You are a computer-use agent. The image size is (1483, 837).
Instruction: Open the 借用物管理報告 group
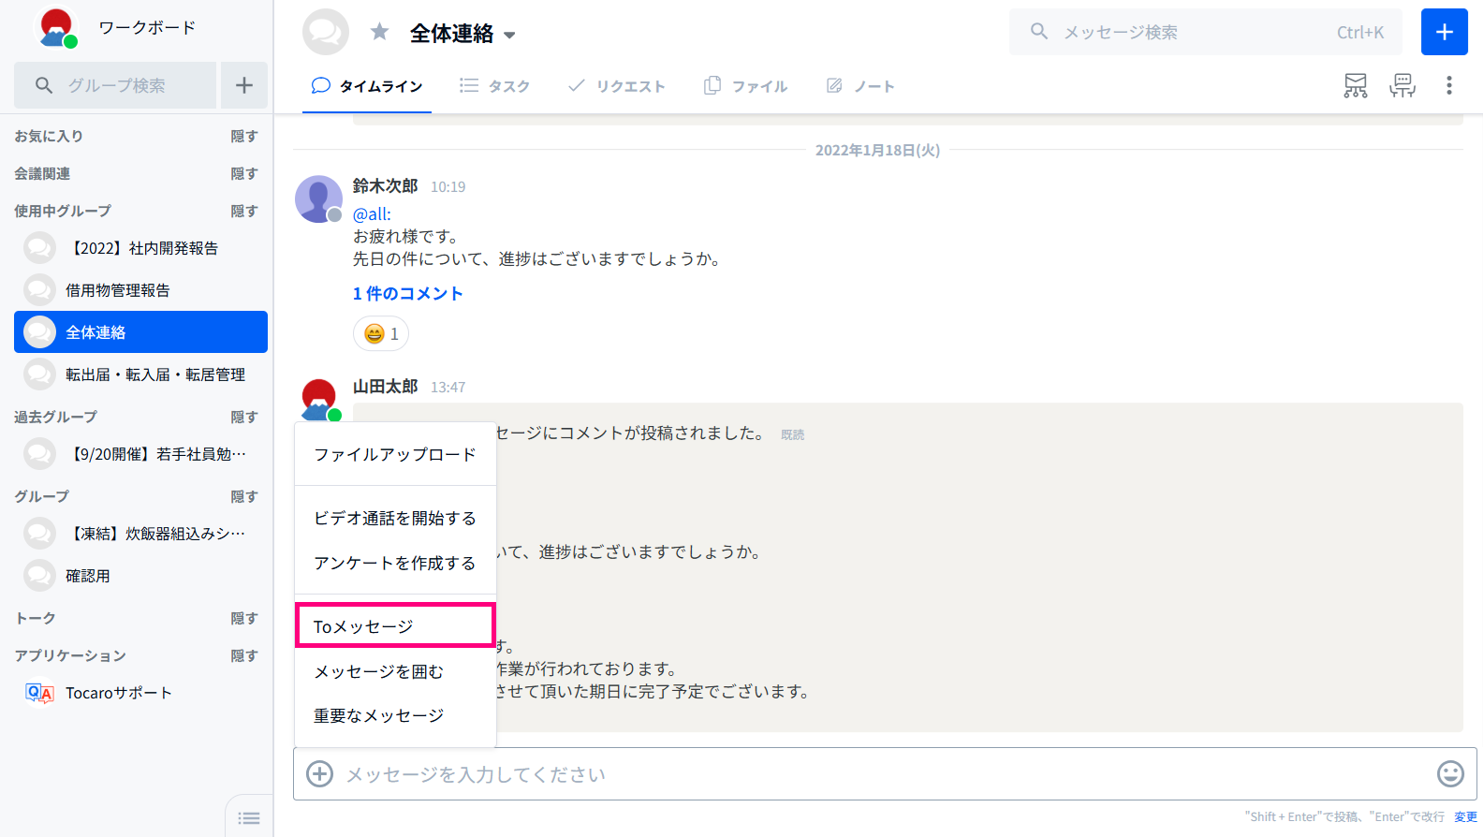(140, 290)
